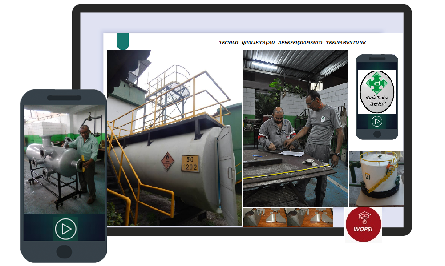Screen dimensions: 445x266
Task: Tap the right phone's speaker slot
Action: pos(377,59)
